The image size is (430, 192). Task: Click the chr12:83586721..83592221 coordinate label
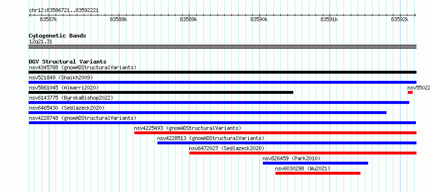pos(64,11)
